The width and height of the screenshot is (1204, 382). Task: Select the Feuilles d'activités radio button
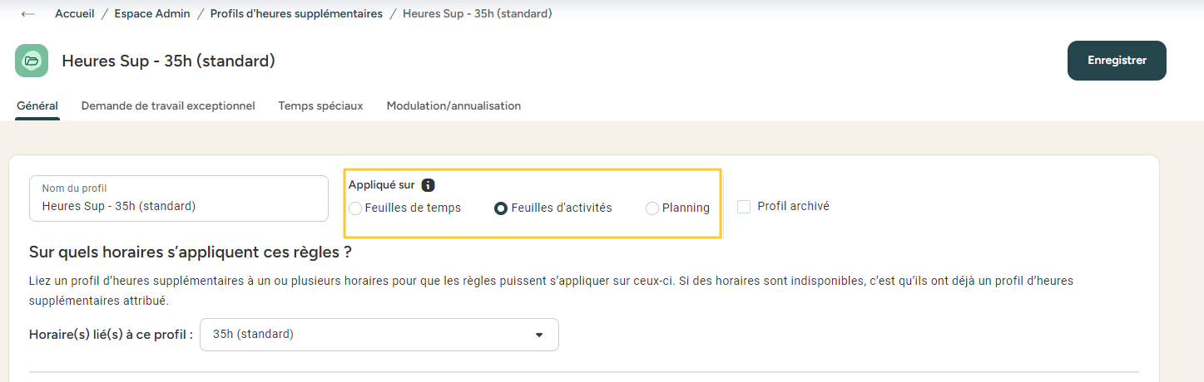(x=501, y=208)
